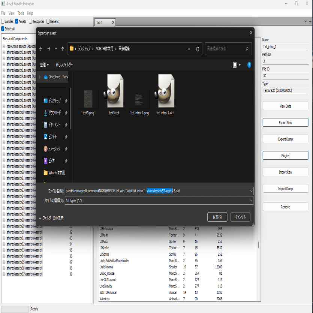
Task: Go up one folder level arrow
Action: [63, 49]
